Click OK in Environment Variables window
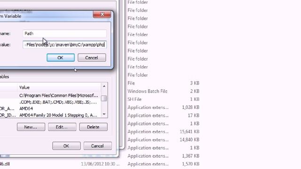This screenshot has width=301, height=169. pos(66,146)
